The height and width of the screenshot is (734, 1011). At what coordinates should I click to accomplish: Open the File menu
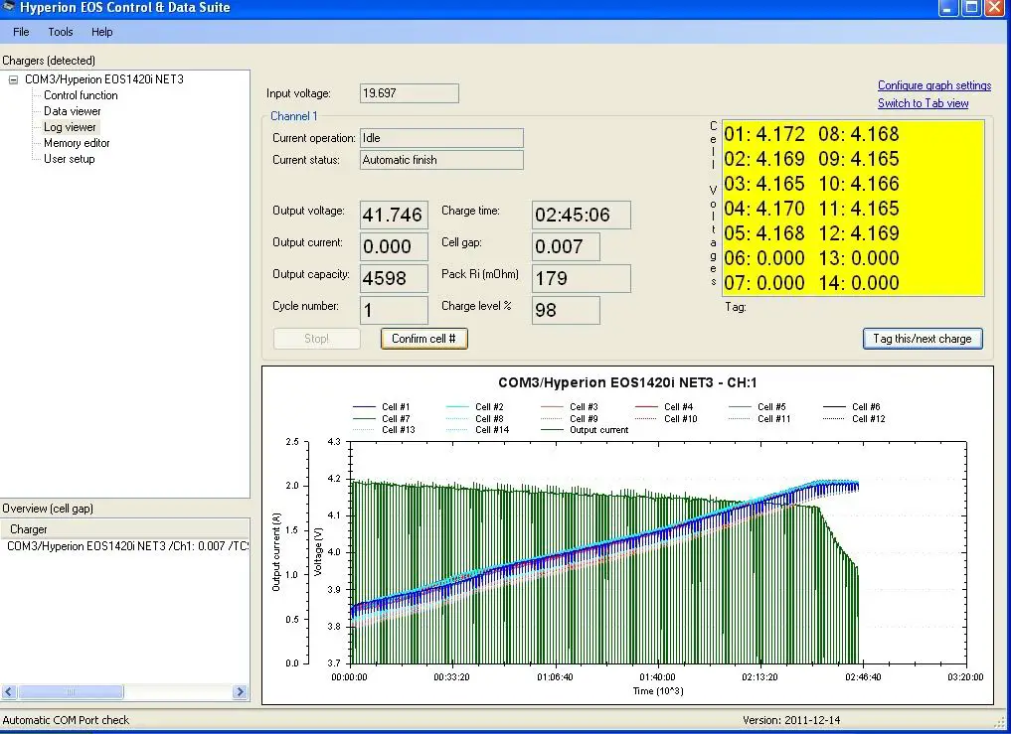pos(21,32)
